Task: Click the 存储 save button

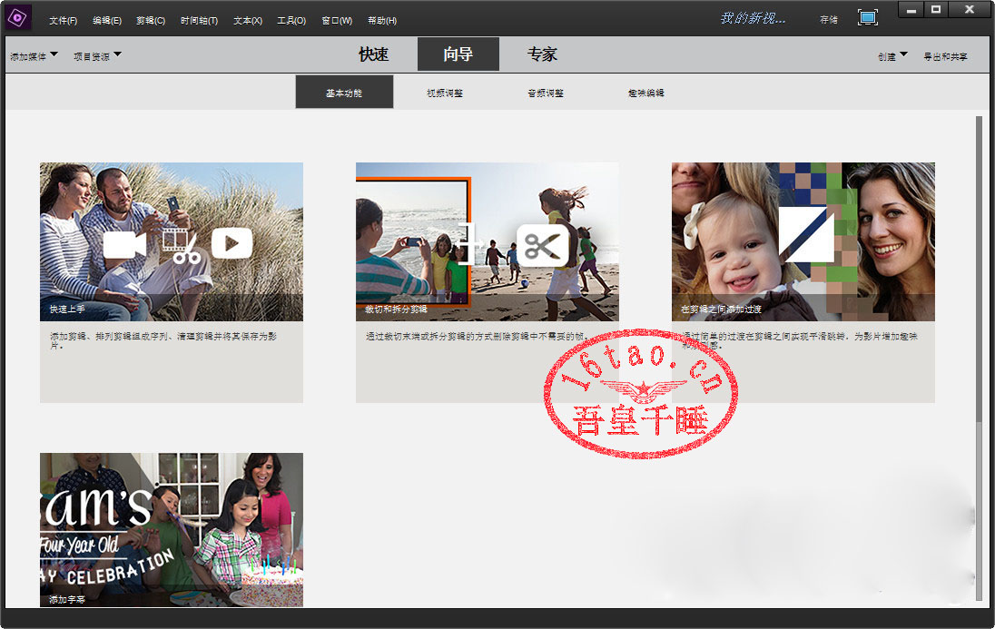Action: [828, 19]
